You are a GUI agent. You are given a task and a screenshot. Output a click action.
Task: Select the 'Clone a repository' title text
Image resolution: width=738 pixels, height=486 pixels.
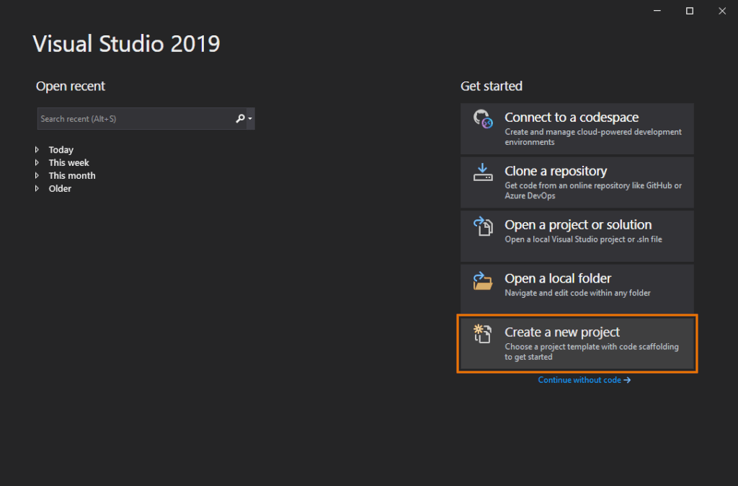click(x=556, y=171)
